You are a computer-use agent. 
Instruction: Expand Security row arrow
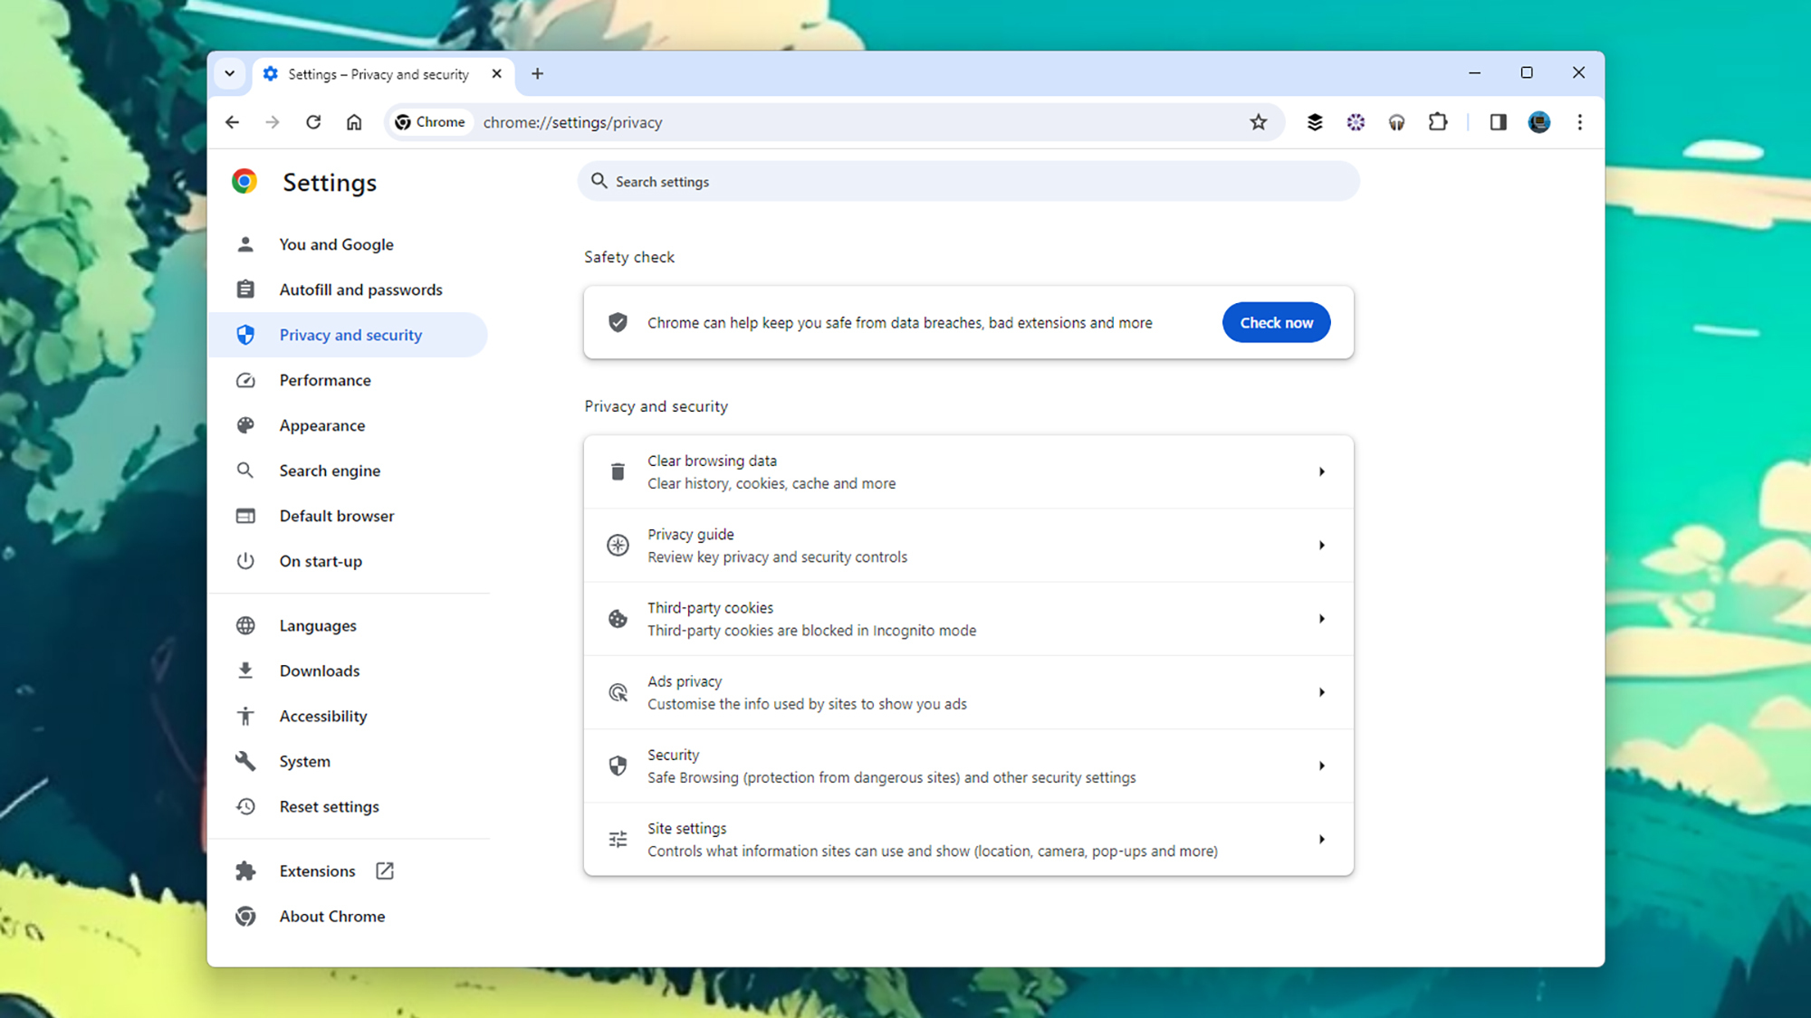pos(1322,766)
